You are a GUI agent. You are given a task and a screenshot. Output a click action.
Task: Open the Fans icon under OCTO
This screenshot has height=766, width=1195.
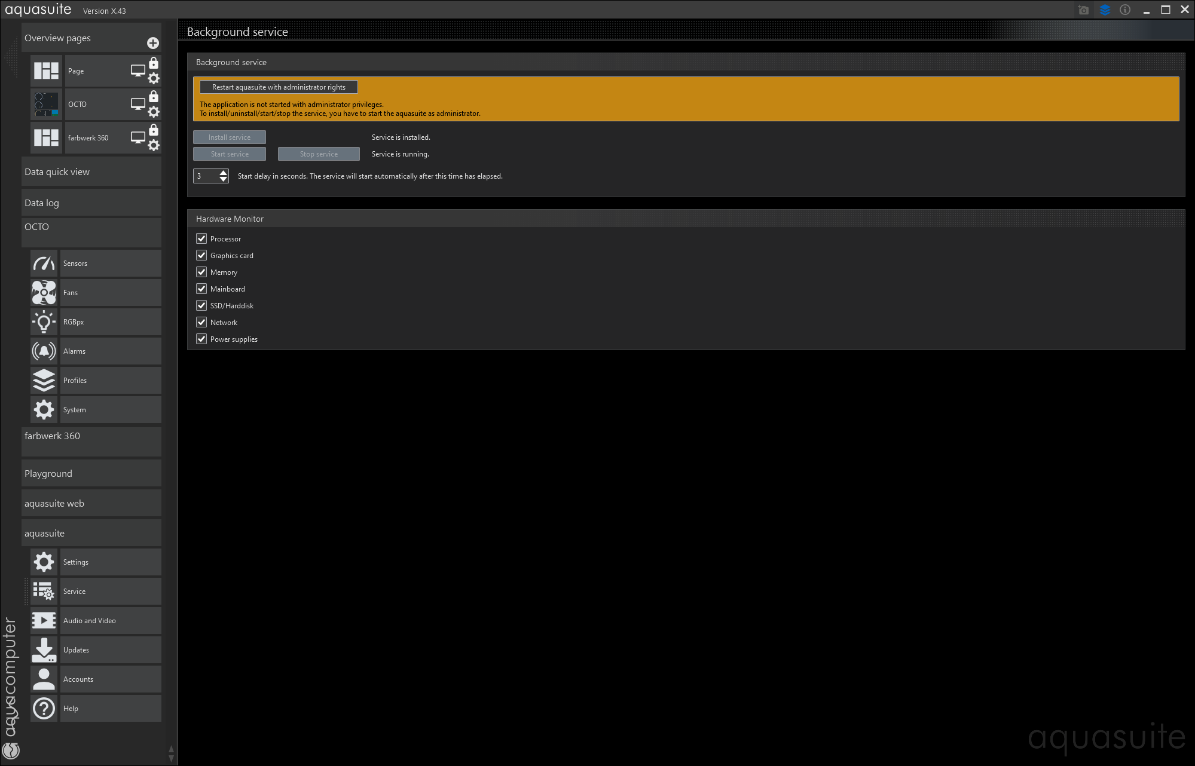pyautogui.click(x=44, y=293)
